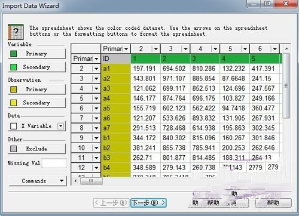Open row 9 header dropdown arrow

(x=96, y=138)
